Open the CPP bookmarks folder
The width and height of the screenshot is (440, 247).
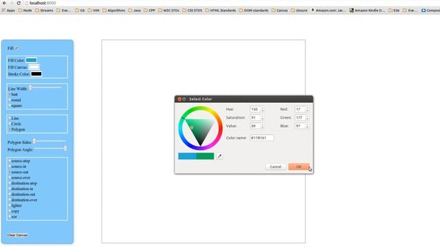click(149, 10)
